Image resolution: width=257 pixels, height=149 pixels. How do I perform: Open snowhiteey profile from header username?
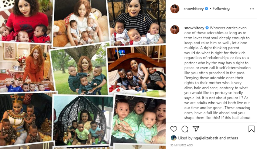tap(193, 9)
